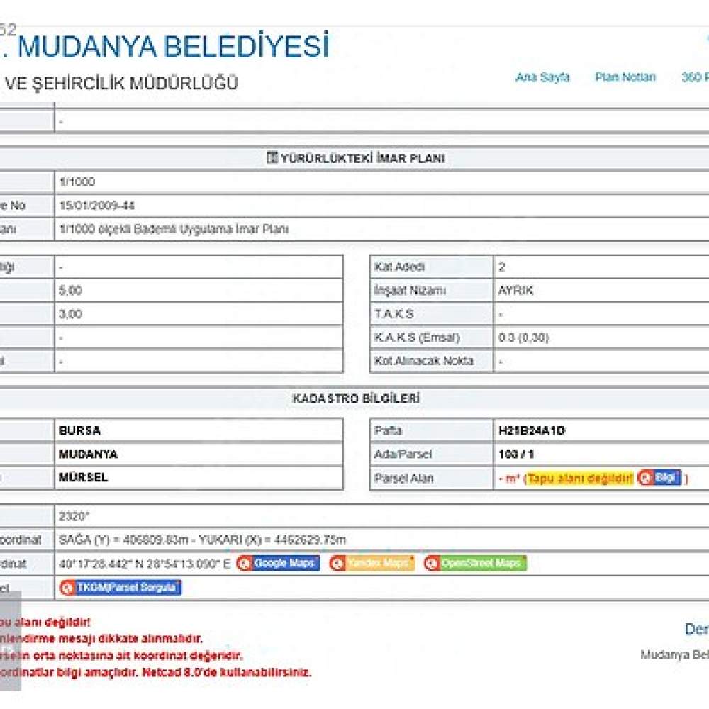709x709 pixels.
Task: Select the 2320 value cell
Action: coord(381,516)
